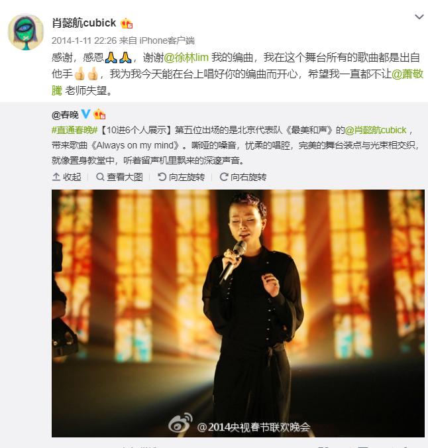This screenshot has width=428, height=448.
Task: Click the blue verified V badge beside 春晚
Action: point(85,114)
